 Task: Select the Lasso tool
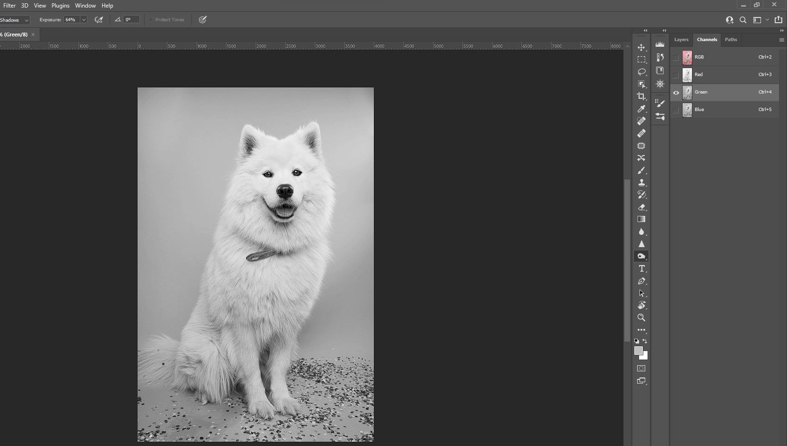[x=641, y=72]
